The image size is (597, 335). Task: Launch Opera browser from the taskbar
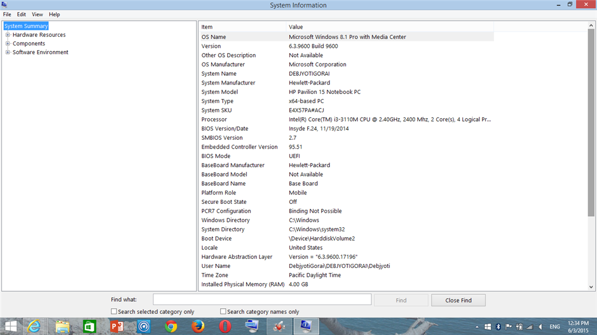click(225, 327)
